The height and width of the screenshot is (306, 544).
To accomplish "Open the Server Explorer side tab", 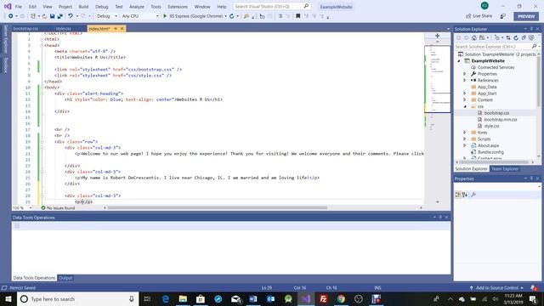I will click(x=6, y=39).
